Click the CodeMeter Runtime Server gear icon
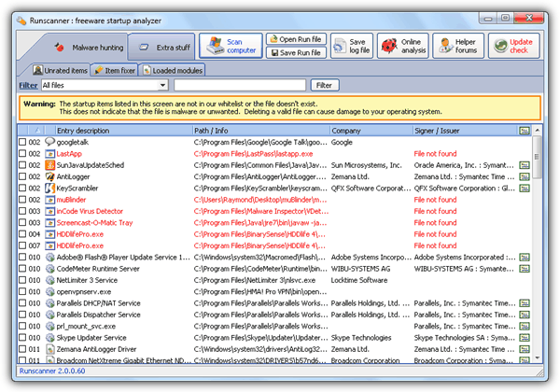Image resolution: width=560 pixels, height=392 pixels. pos(50,269)
